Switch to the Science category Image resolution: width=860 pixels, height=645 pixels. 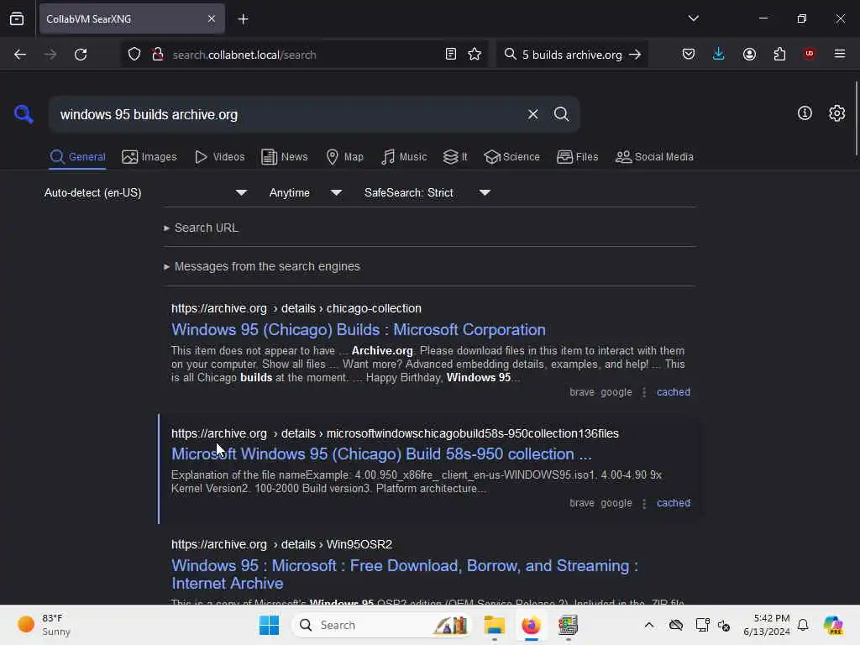tap(511, 157)
